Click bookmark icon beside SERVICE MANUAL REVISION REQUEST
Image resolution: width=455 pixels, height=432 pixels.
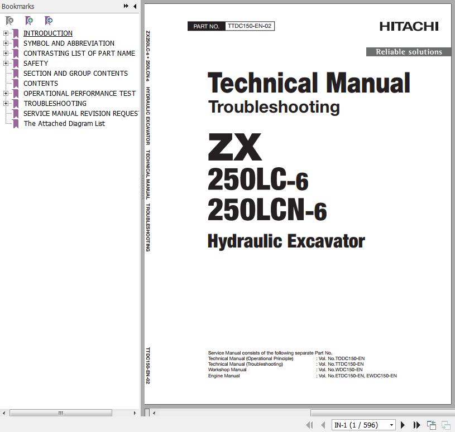(16, 113)
